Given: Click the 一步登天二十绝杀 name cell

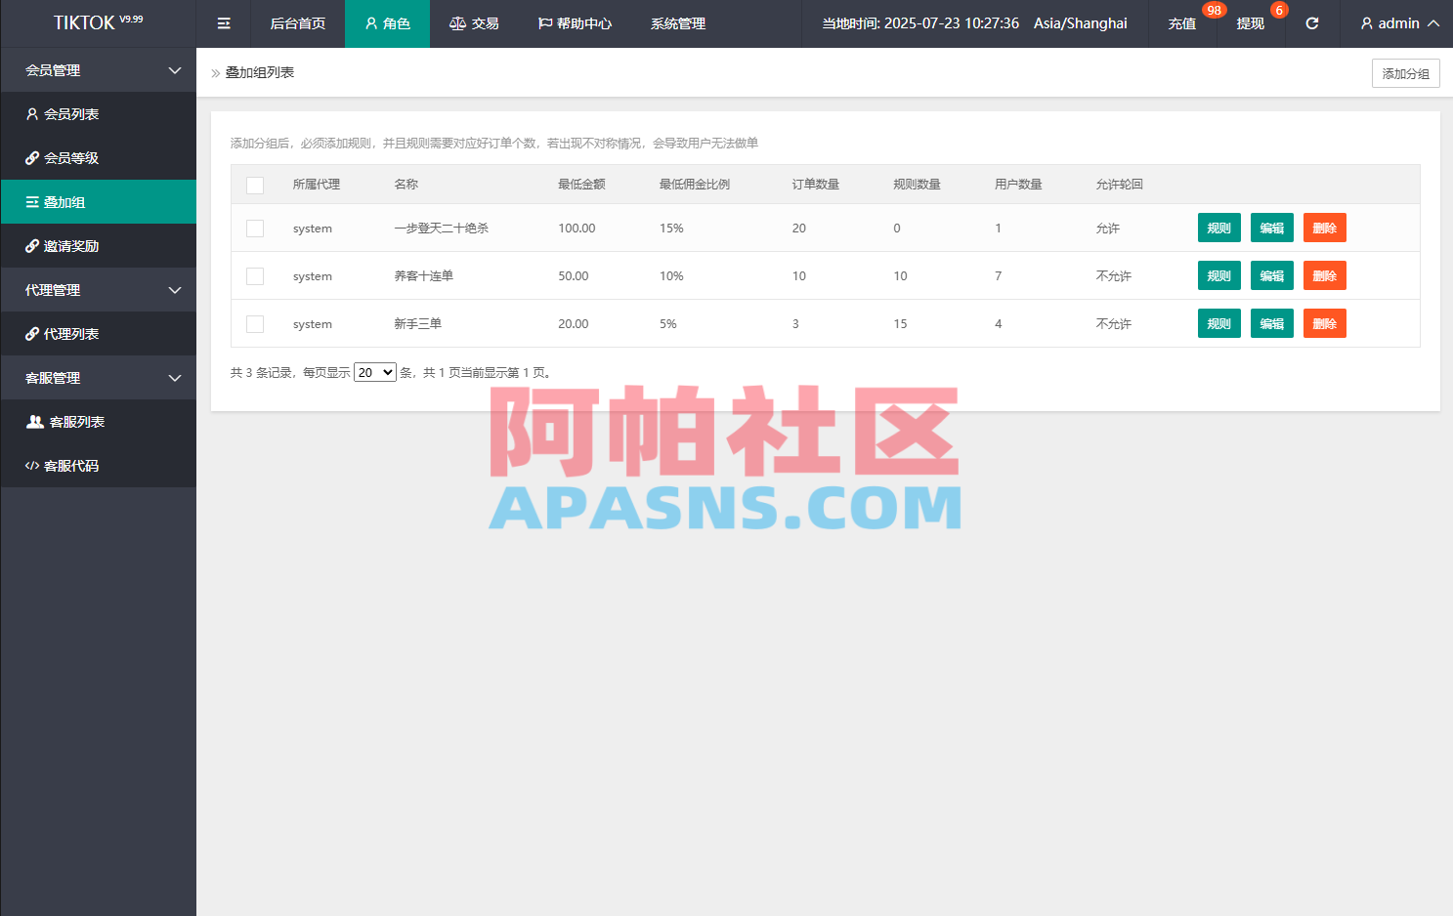Looking at the screenshot, I should point(441,229).
